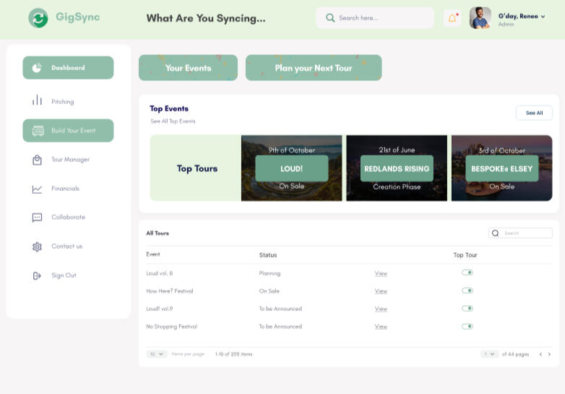View the Loud vol. 8 tour
The height and width of the screenshot is (394, 565).
(381, 273)
